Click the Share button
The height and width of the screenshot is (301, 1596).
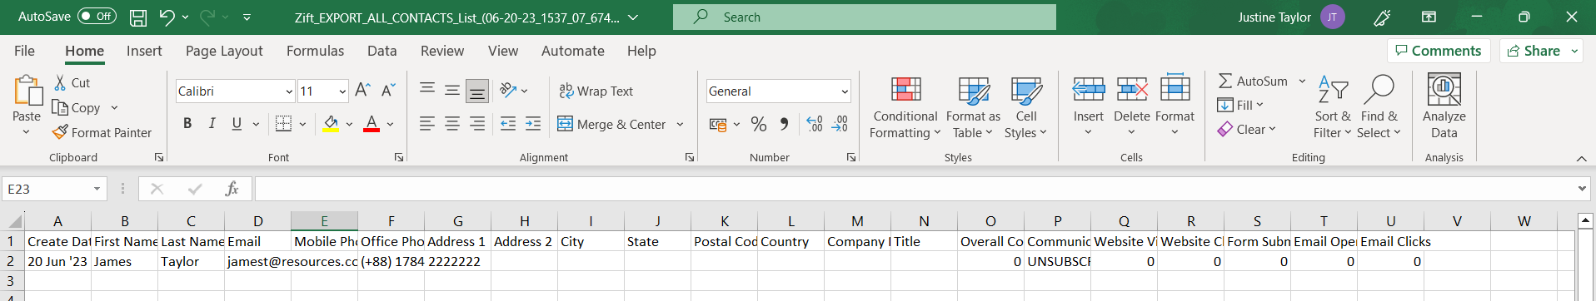click(x=1534, y=51)
